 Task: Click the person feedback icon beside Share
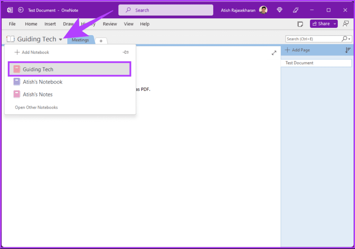346,24
